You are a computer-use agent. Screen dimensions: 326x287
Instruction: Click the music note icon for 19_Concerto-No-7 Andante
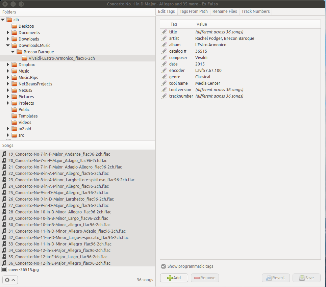click(x=4, y=154)
